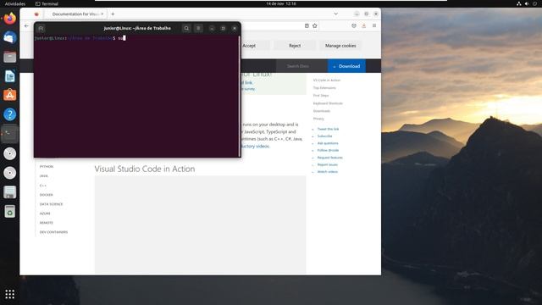Viewport: 542px width, 305px height.
Task: Click the Report issues link
Action: click(x=328, y=164)
